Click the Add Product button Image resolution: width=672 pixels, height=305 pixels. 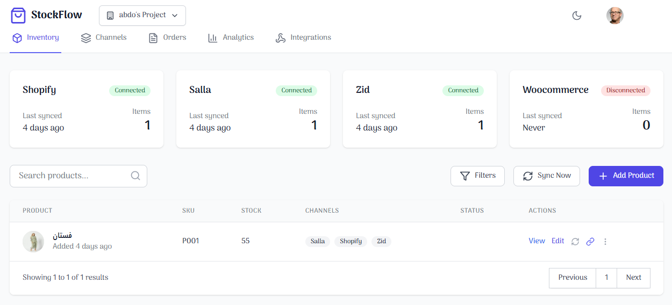tap(626, 176)
